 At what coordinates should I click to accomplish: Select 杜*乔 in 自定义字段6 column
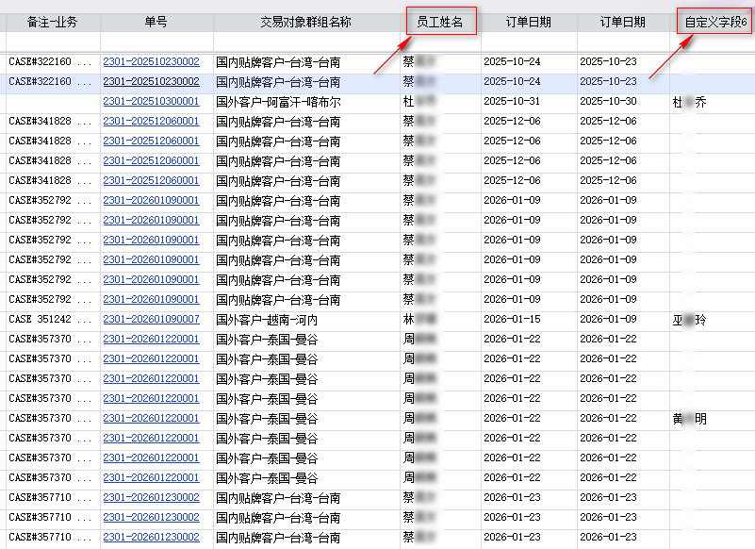(690, 102)
